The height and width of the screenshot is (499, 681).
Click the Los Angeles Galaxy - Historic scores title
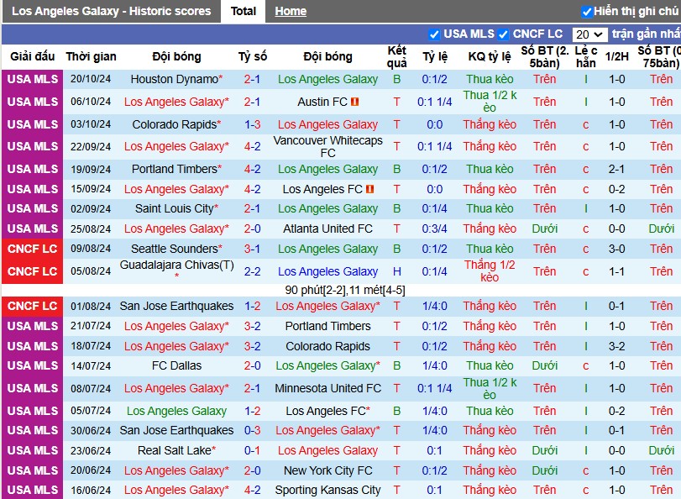[111, 11]
